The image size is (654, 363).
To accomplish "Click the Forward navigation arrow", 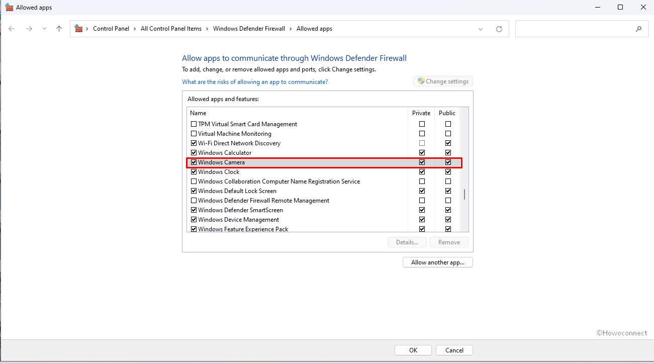I will tap(29, 29).
